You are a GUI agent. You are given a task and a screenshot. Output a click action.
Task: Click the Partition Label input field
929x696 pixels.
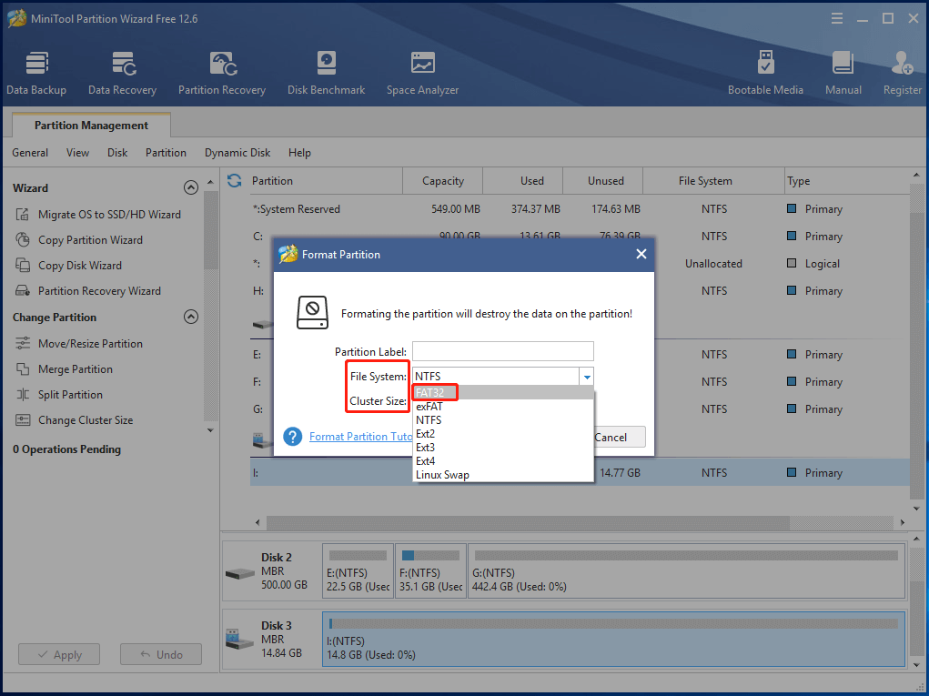[x=502, y=351]
